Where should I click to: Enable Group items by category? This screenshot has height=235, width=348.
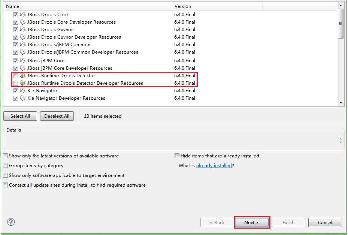[x=6, y=166]
